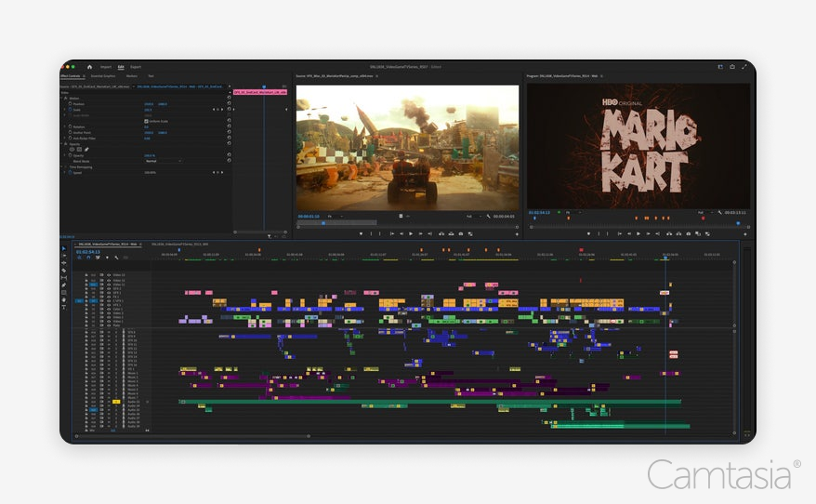Open the Workspaces icon in the header
The image size is (816, 504).
coord(720,67)
